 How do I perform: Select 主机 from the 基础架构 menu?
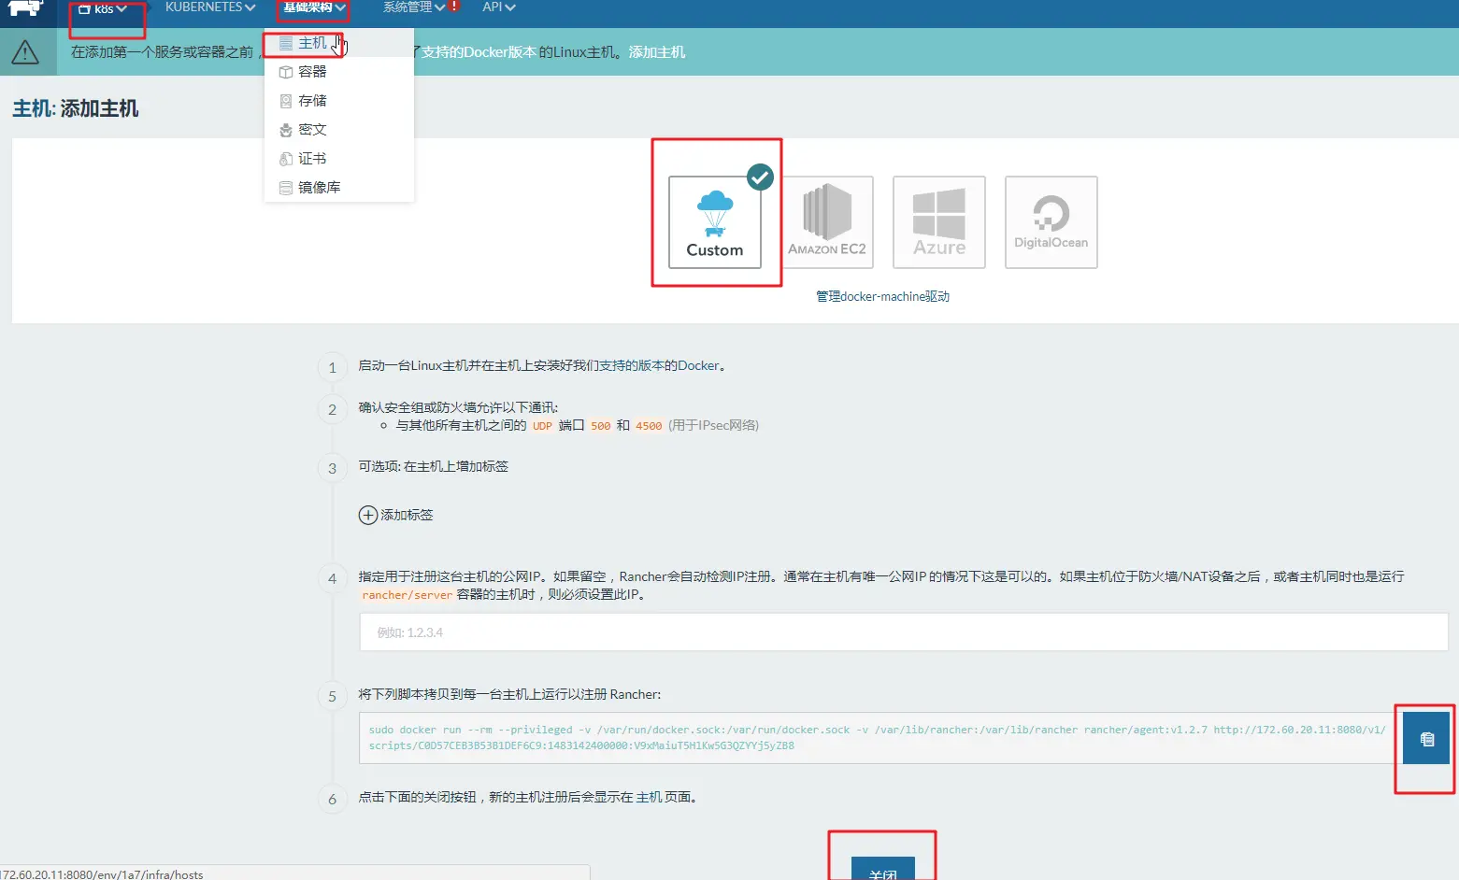310,42
